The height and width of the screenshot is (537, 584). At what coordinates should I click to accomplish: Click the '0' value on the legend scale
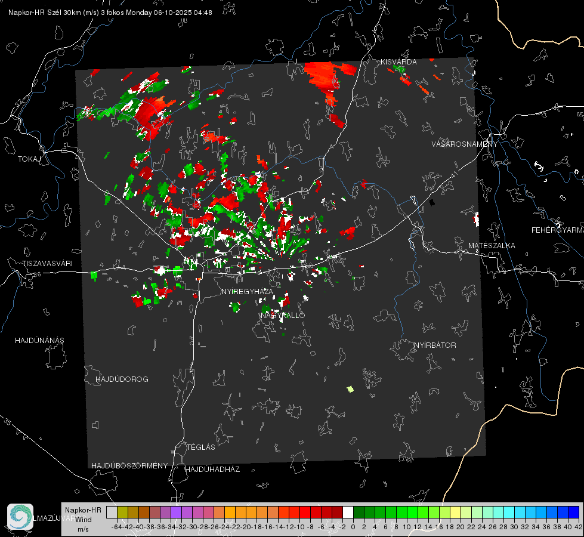tap(353, 527)
